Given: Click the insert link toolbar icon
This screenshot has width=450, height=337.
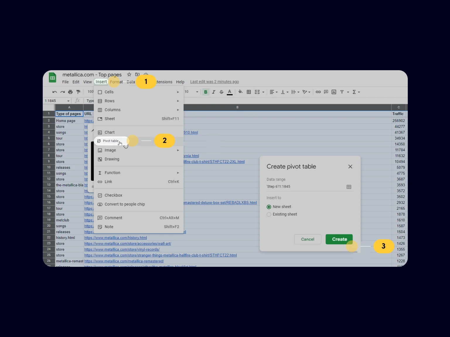Looking at the screenshot, I should tap(318, 92).
